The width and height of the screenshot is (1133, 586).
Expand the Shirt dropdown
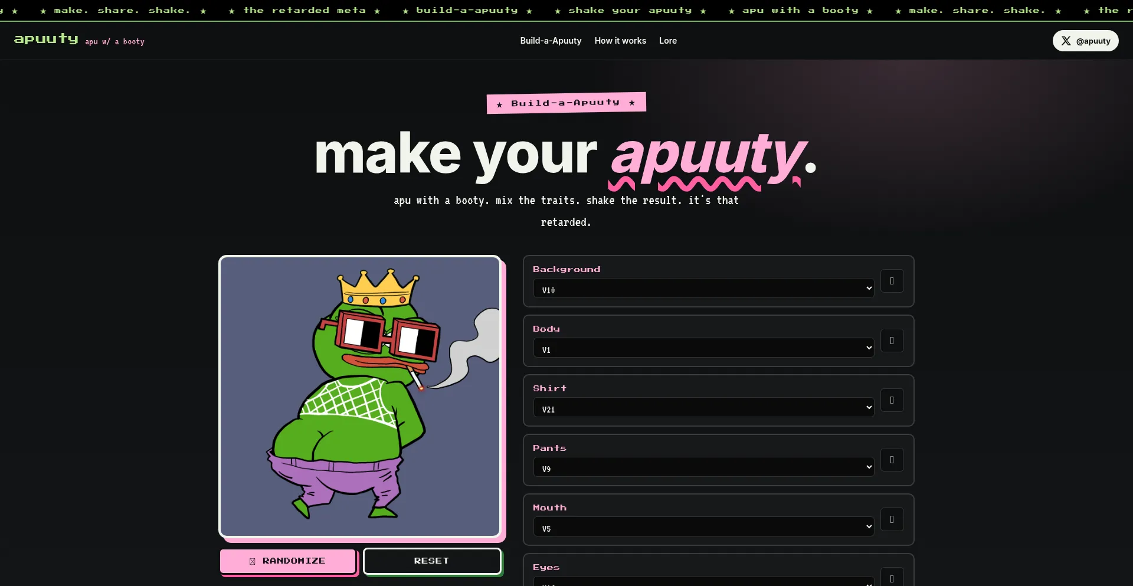tap(703, 408)
